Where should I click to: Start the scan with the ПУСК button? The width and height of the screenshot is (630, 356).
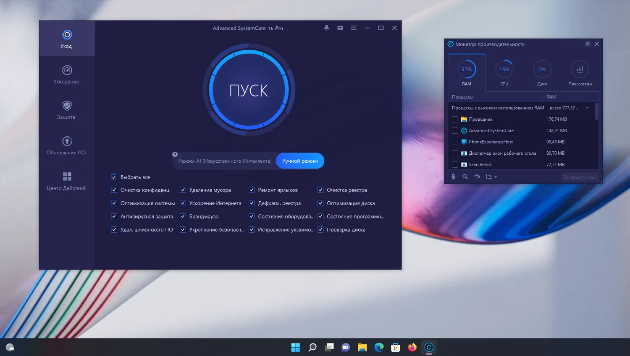249,90
